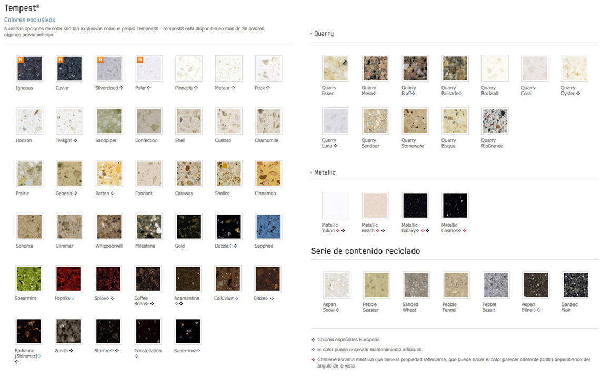603x377 pixels.
Task: Pick the Pebble Seastar thumbnail
Action: pyautogui.click(x=377, y=285)
